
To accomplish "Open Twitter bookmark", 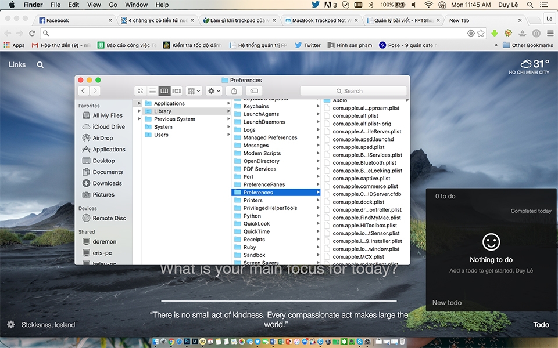I will pyautogui.click(x=308, y=45).
